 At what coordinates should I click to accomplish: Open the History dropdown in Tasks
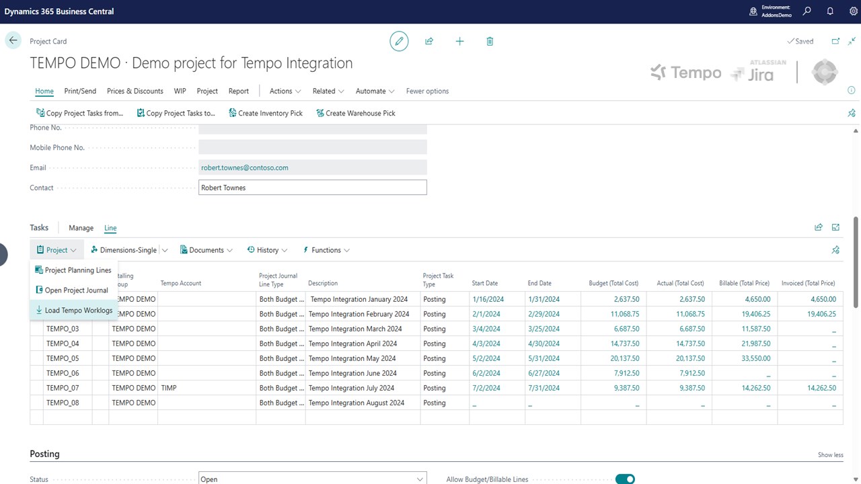click(x=267, y=250)
